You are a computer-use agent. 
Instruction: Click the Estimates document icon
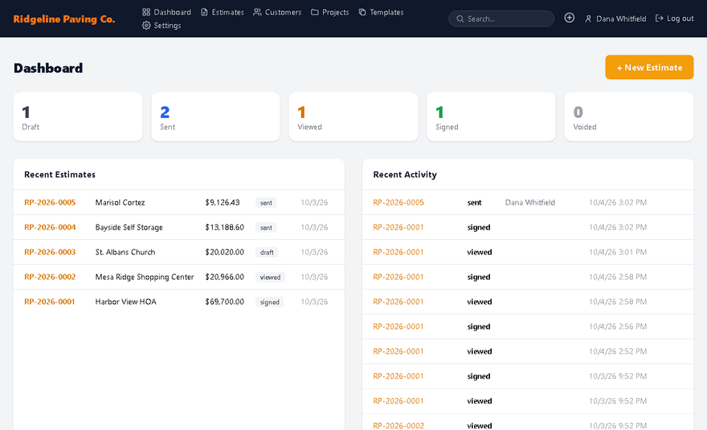[204, 12]
